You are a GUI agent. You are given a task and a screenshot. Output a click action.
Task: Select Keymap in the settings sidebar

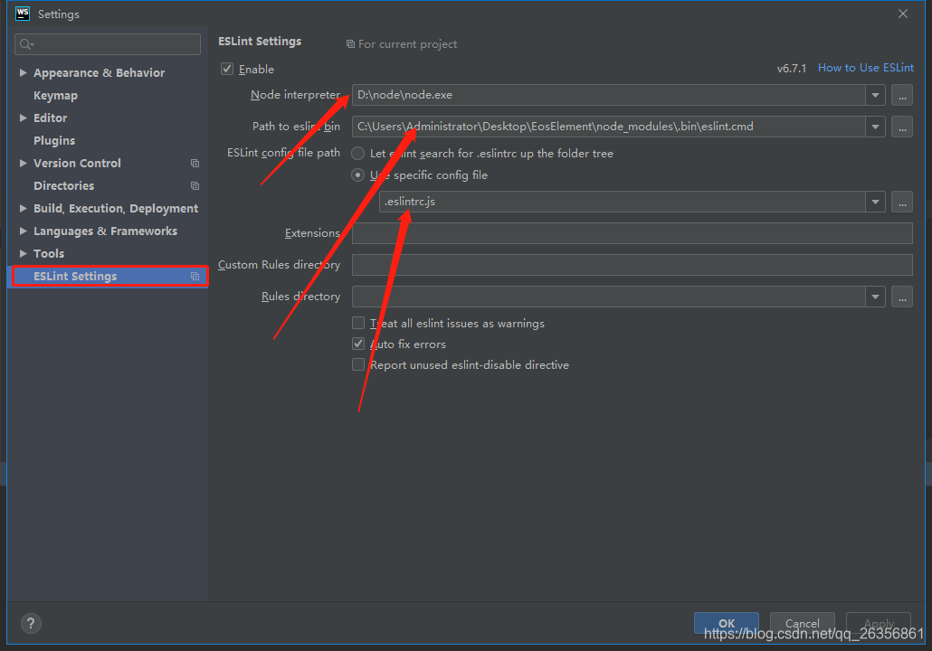click(x=54, y=95)
